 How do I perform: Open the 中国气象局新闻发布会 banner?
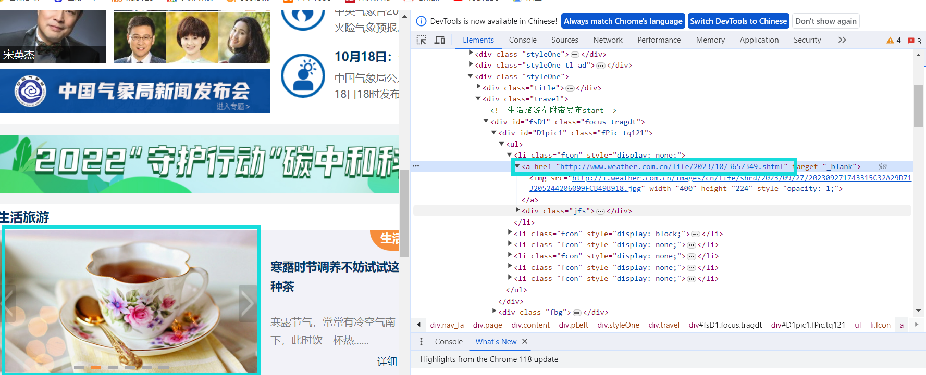tap(135, 91)
